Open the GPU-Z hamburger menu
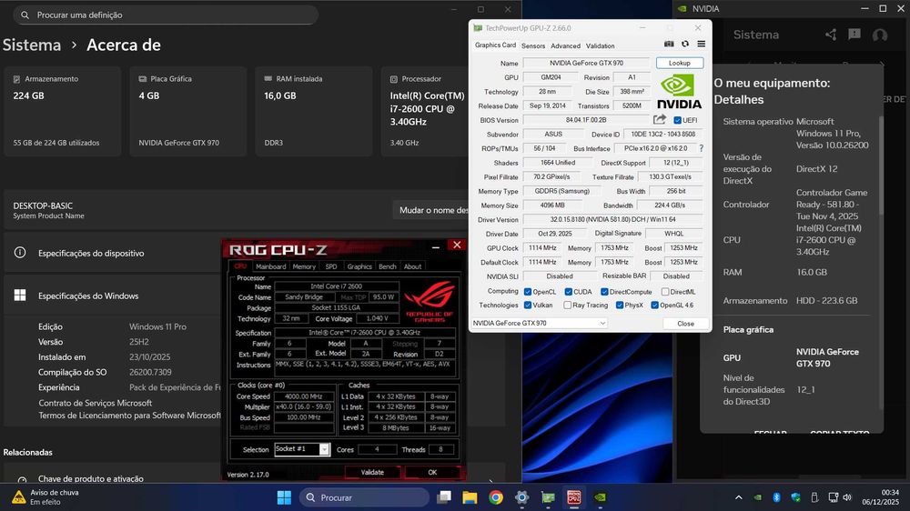The image size is (910, 511). point(701,44)
